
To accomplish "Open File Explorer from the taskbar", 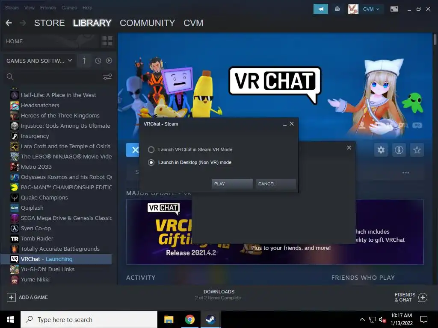I will tap(169, 319).
